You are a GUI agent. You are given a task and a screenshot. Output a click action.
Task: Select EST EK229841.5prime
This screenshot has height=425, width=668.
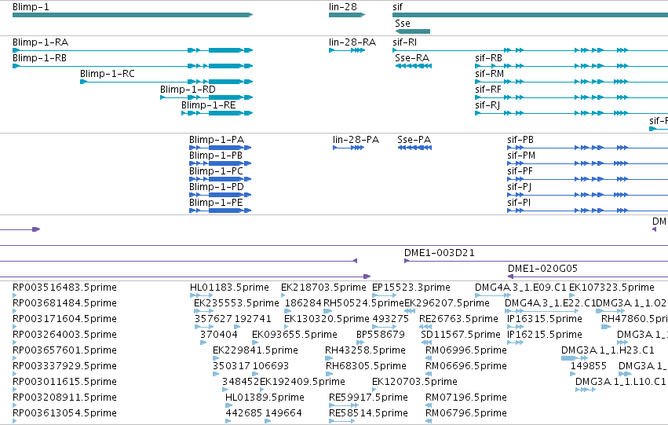click(x=255, y=350)
